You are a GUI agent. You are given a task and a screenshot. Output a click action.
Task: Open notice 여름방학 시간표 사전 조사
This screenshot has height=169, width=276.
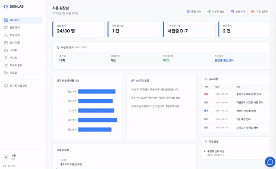pyautogui.click(x=236, y=103)
